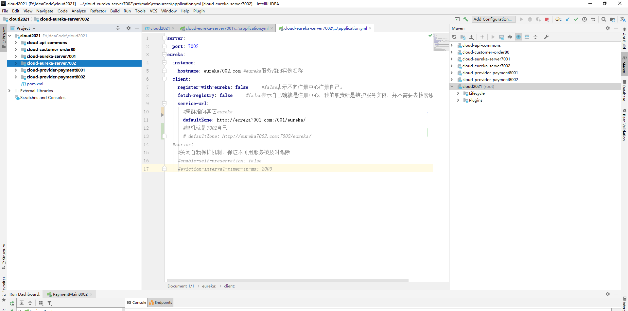Expand cloud-api-commons in Project tree
Image resolution: width=628 pixels, height=311 pixels.
pos(16,43)
